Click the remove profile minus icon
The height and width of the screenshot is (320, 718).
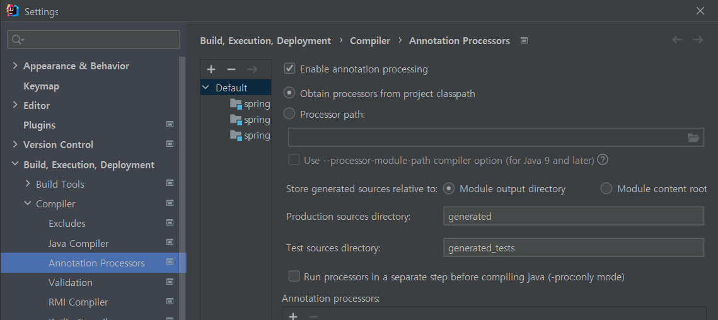click(231, 69)
